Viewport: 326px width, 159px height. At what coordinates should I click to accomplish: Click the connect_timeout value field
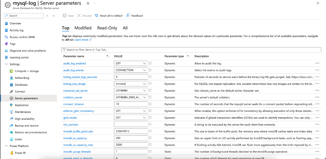[131, 104]
